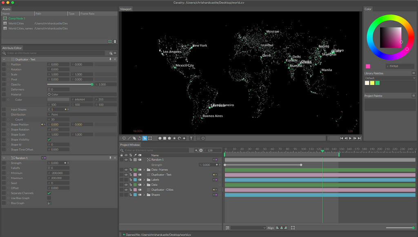
Task: Pick the pink current color swatch
Action: [368, 66]
